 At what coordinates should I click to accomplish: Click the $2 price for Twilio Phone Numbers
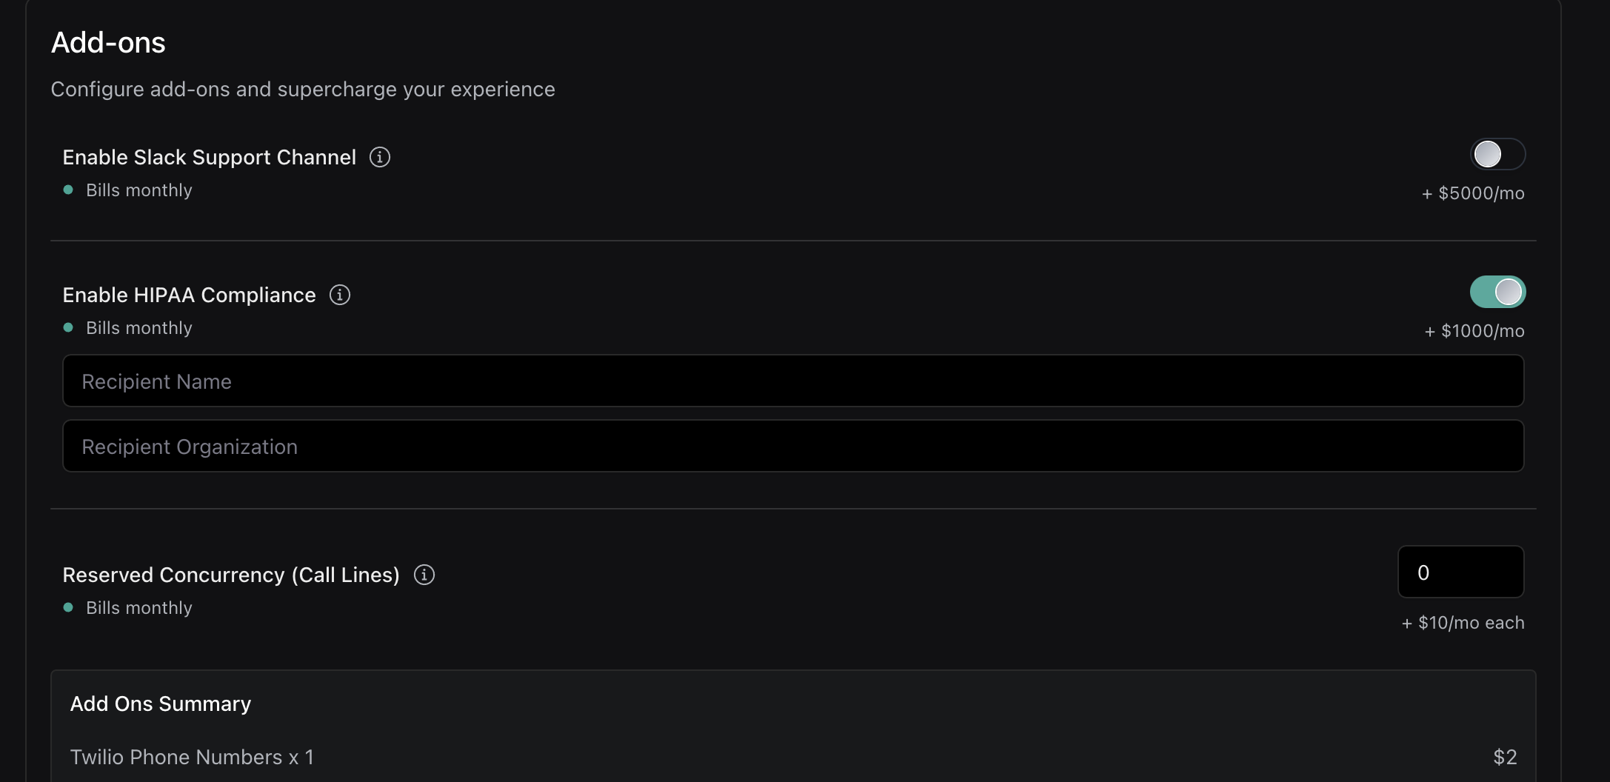coord(1504,757)
